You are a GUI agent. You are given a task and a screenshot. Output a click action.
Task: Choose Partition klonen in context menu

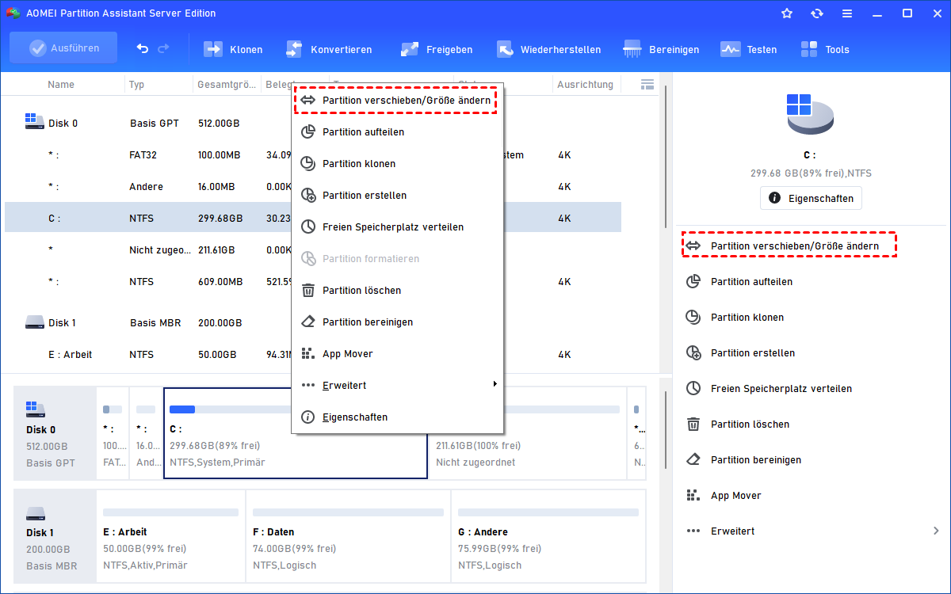tap(398, 164)
